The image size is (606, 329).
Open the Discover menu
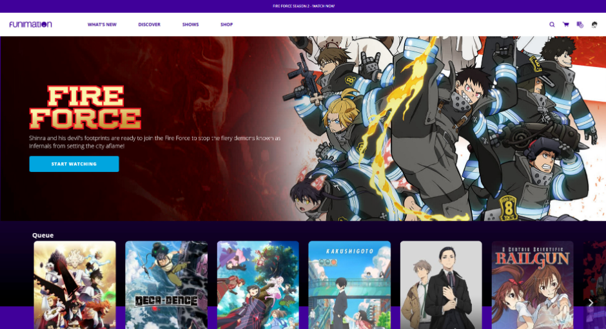[x=149, y=24]
